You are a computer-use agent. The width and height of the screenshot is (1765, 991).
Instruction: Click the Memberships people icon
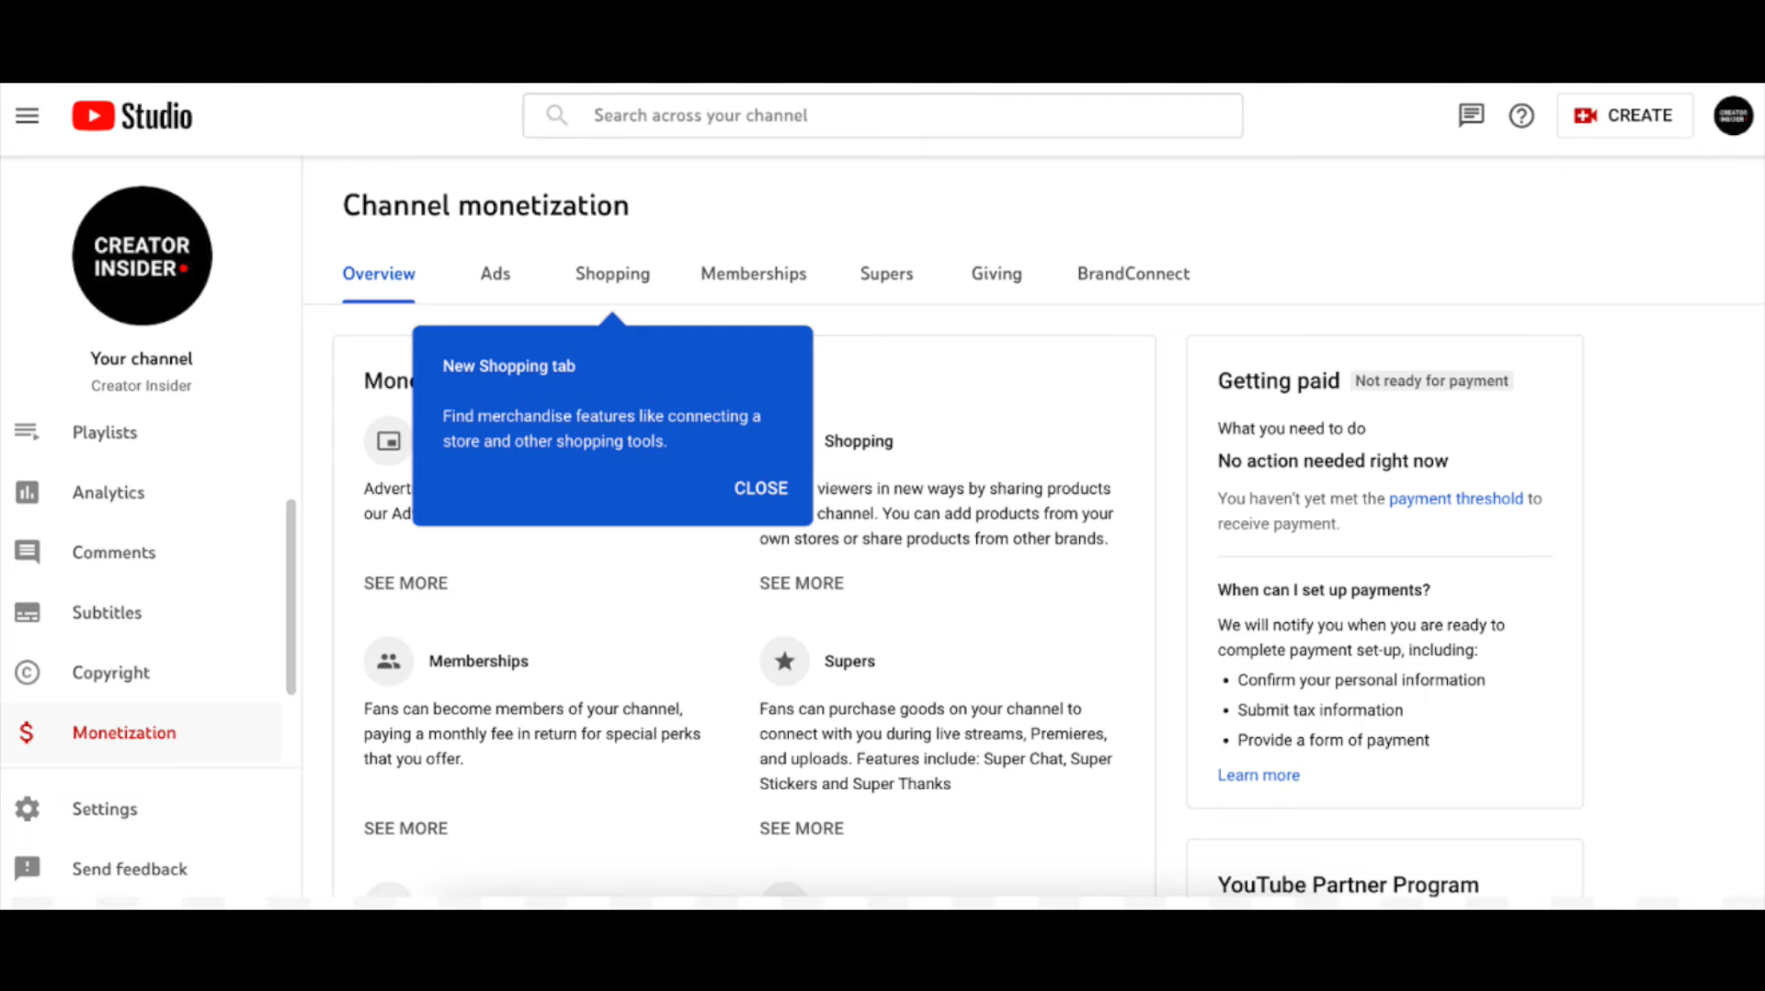pos(389,661)
